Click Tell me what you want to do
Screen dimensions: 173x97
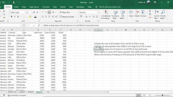pos(110,7)
